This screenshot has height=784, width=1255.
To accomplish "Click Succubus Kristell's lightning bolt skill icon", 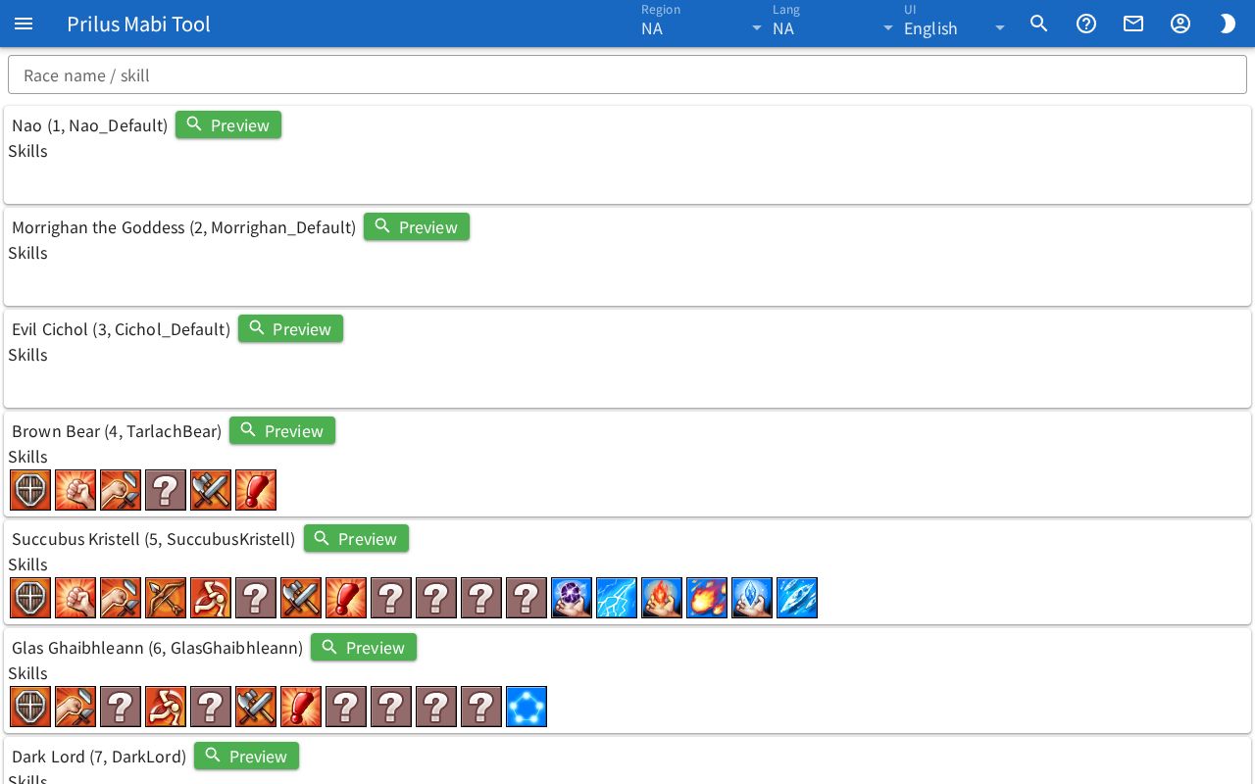I will pyautogui.click(x=617, y=598).
